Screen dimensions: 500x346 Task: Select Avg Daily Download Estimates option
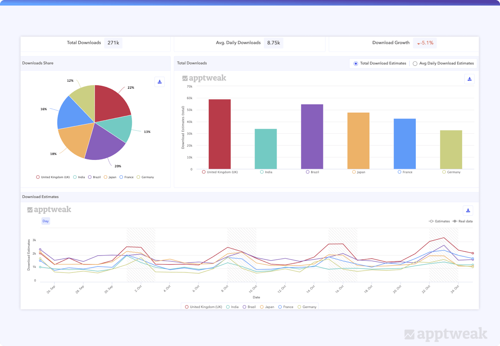(415, 64)
